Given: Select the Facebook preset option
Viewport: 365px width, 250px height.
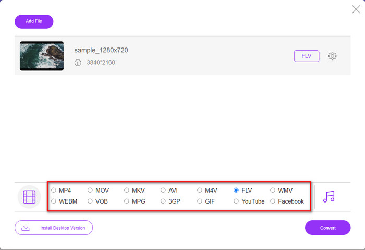Looking at the screenshot, I should [x=273, y=201].
